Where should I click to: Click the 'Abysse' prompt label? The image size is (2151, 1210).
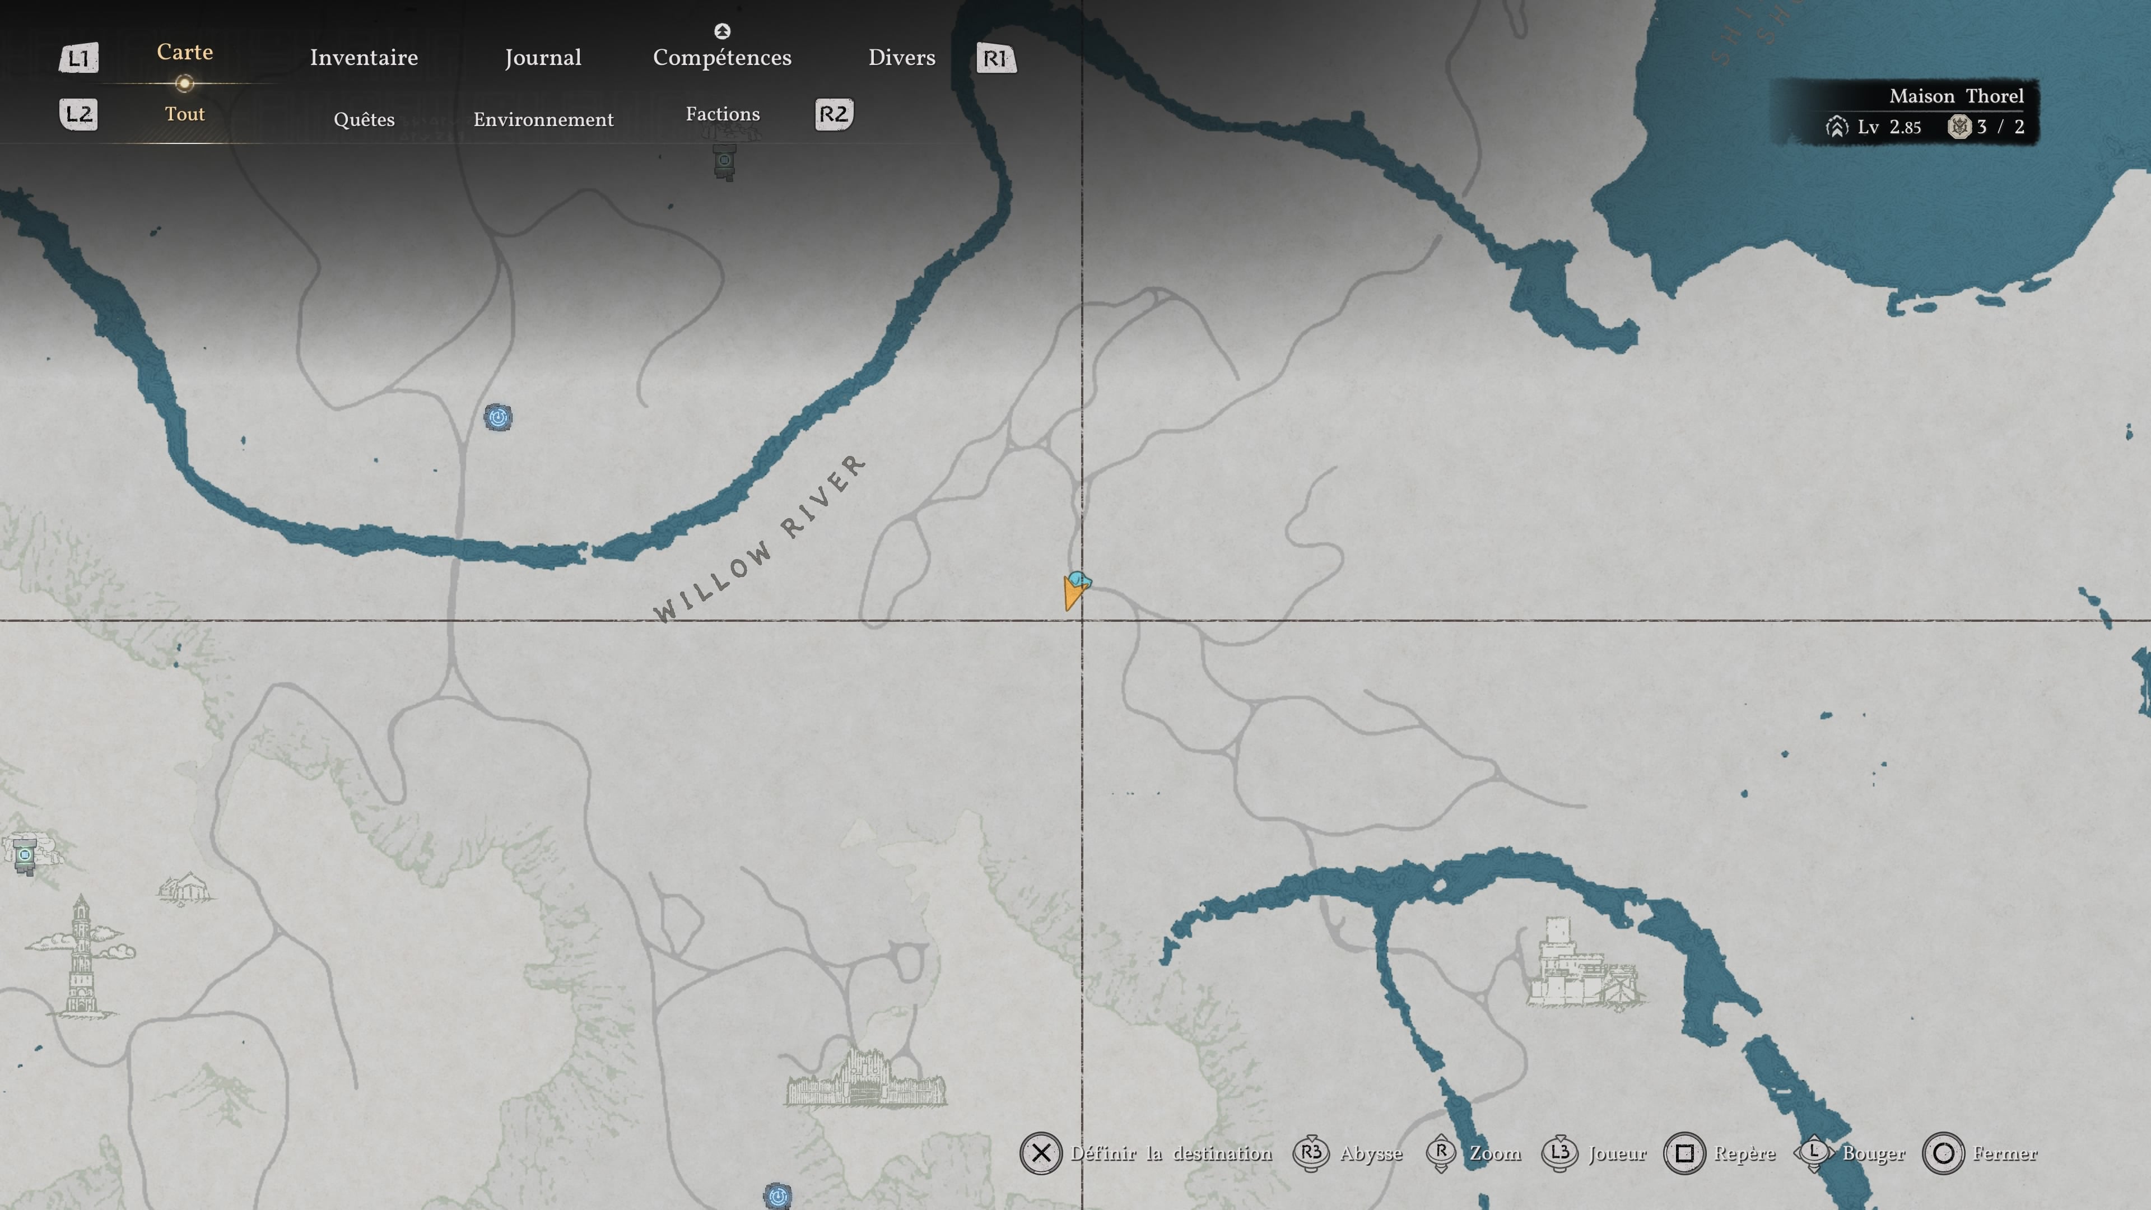1371,1154
